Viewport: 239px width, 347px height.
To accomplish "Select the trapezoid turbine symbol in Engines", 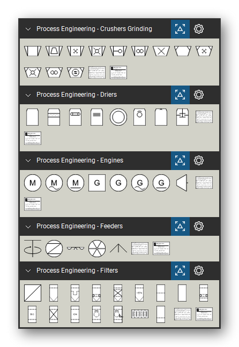I will (182, 183).
